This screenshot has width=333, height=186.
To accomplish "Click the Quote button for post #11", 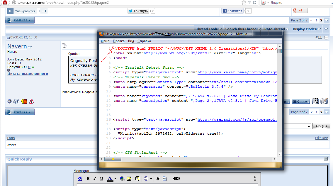I will (x=301, y=102).
